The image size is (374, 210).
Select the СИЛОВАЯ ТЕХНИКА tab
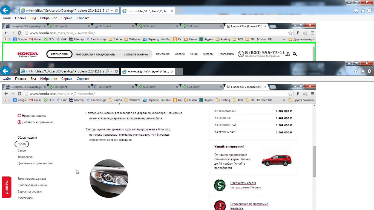pos(136,54)
